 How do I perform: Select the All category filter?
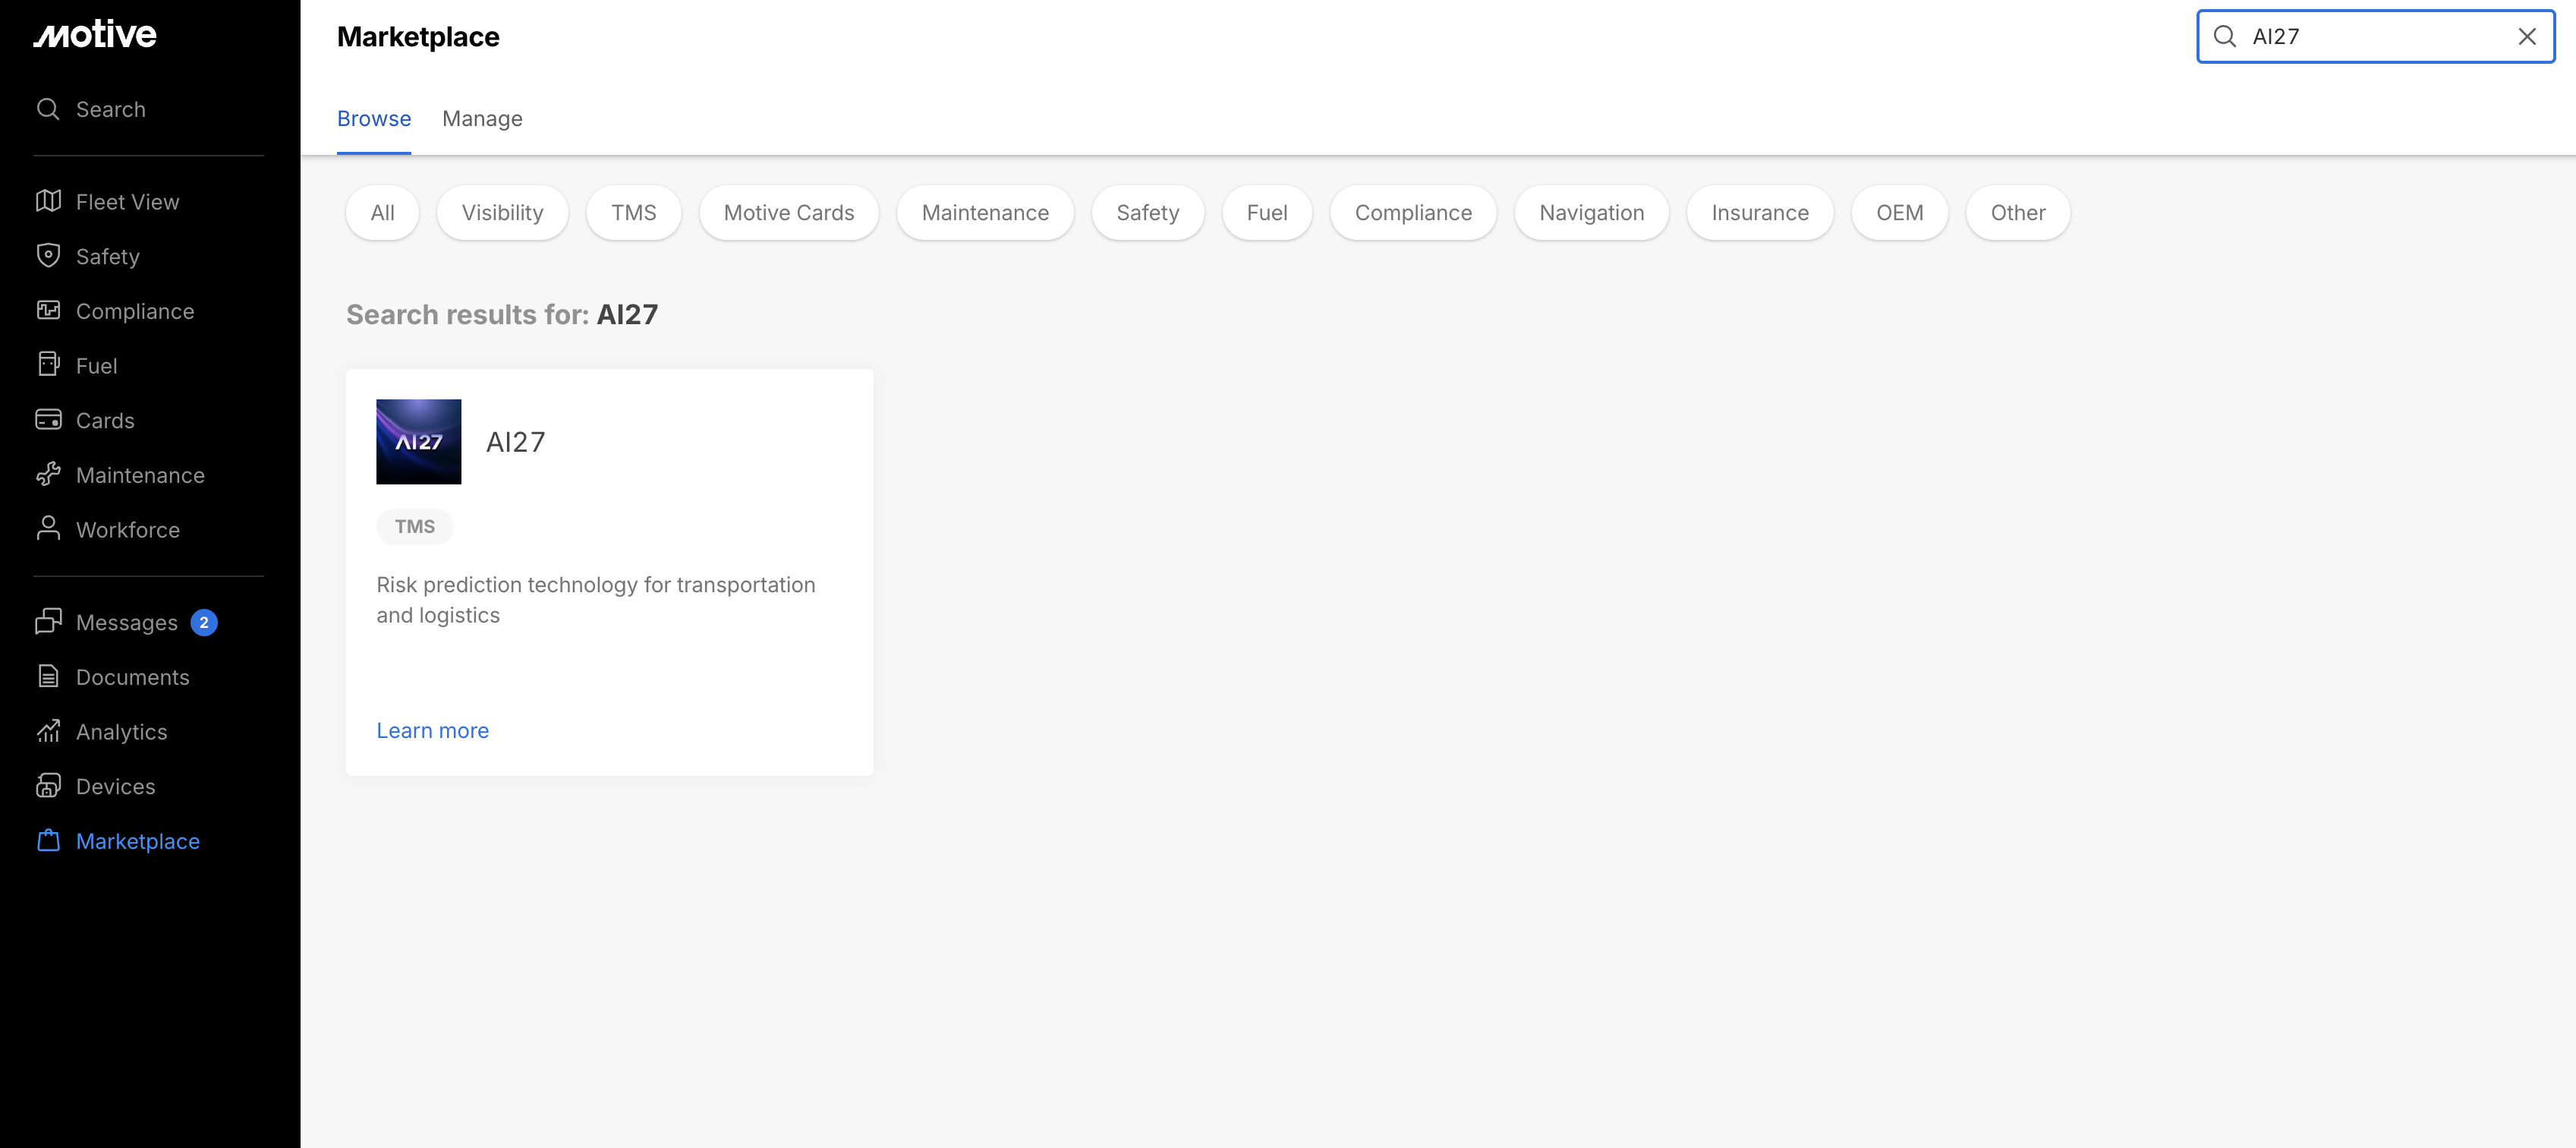coord(382,212)
